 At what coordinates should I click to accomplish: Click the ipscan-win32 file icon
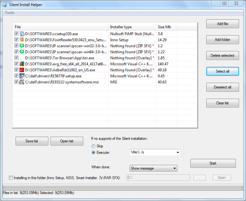point(22,46)
